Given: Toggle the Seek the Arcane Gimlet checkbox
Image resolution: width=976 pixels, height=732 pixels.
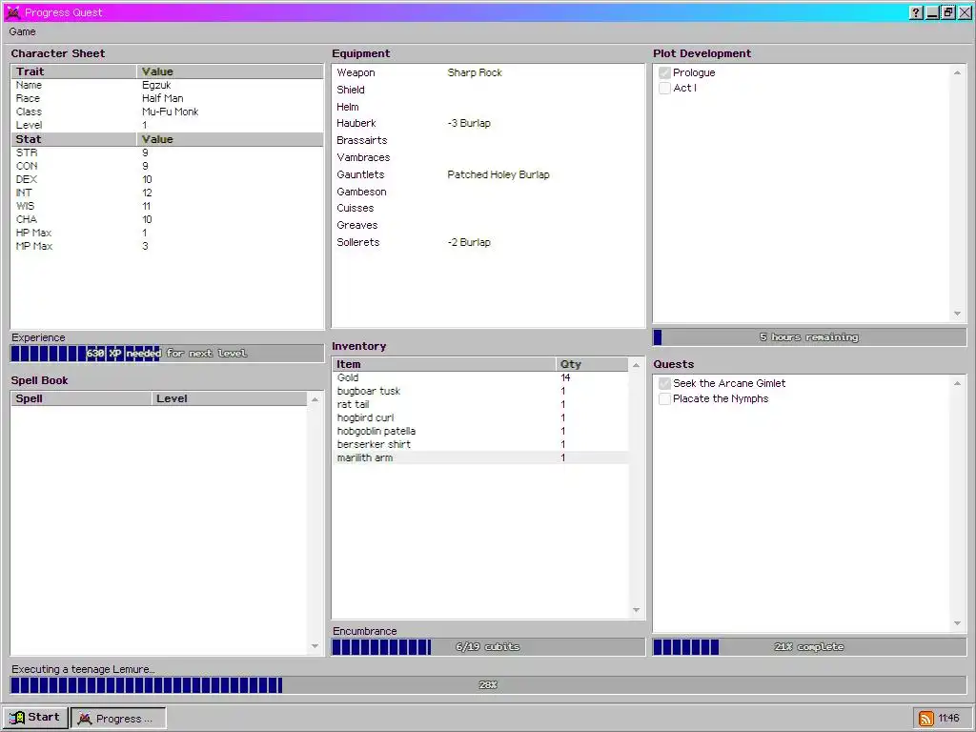Looking at the screenshot, I should pos(664,383).
